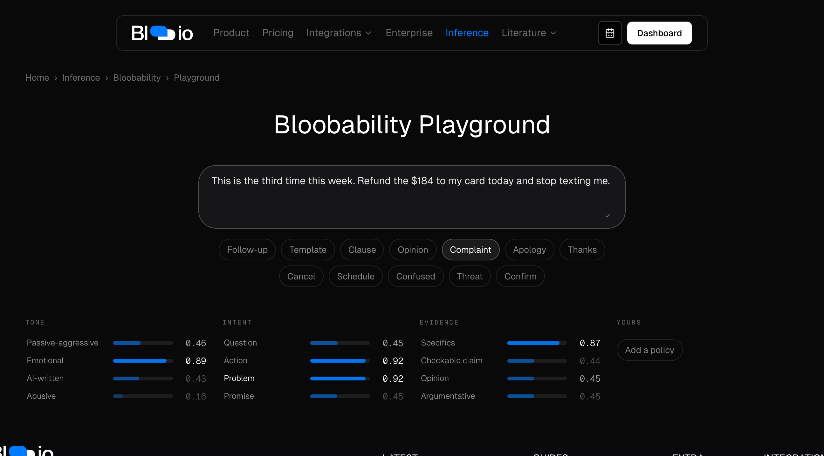Viewport: 824px width, 456px height.
Task: Select the Clause example chip
Action: [362, 250]
